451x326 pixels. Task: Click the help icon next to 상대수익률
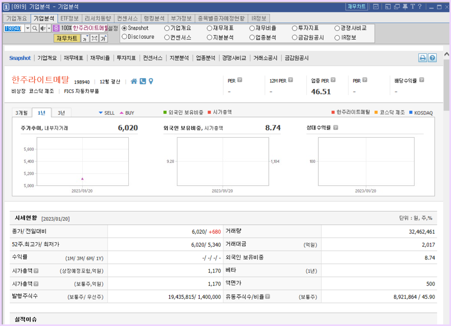[x=336, y=127]
